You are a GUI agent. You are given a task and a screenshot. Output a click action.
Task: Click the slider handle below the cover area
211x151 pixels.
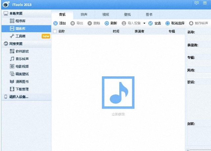coord(188,150)
